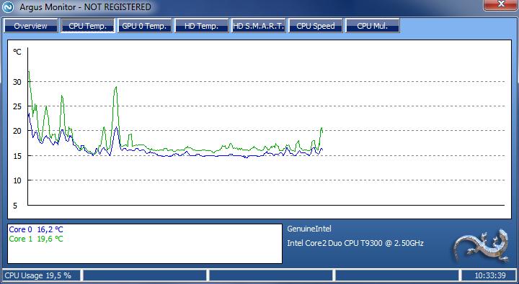Viewport: 519px width, 284px height.
Task: Open the HD S.M.A.R.T. tab
Action: click(259, 26)
